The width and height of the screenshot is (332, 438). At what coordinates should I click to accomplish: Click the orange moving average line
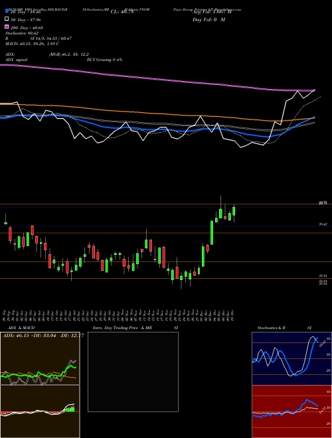157,113
